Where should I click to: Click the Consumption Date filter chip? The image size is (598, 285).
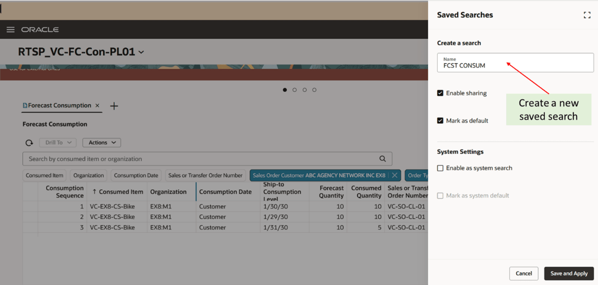click(x=136, y=175)
